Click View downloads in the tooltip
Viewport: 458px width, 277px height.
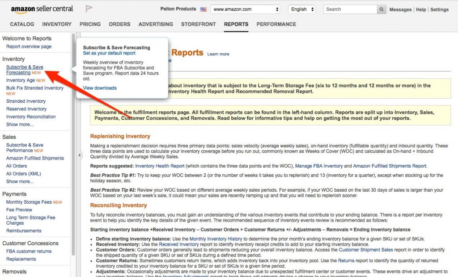[x=100, y=88]
